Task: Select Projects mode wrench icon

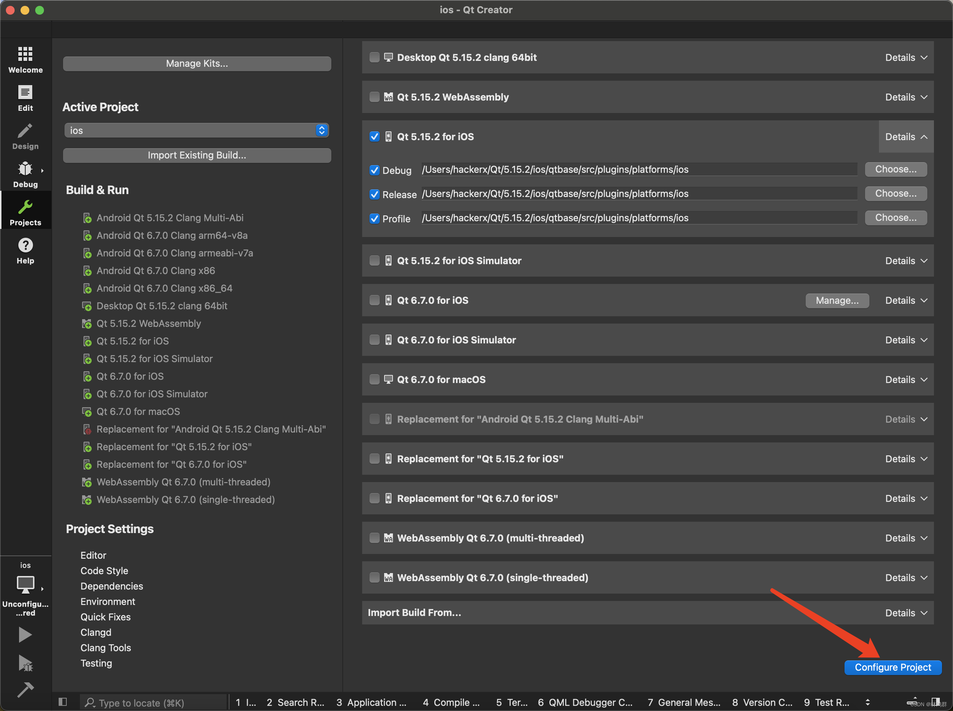Action: tap(25, 207)
